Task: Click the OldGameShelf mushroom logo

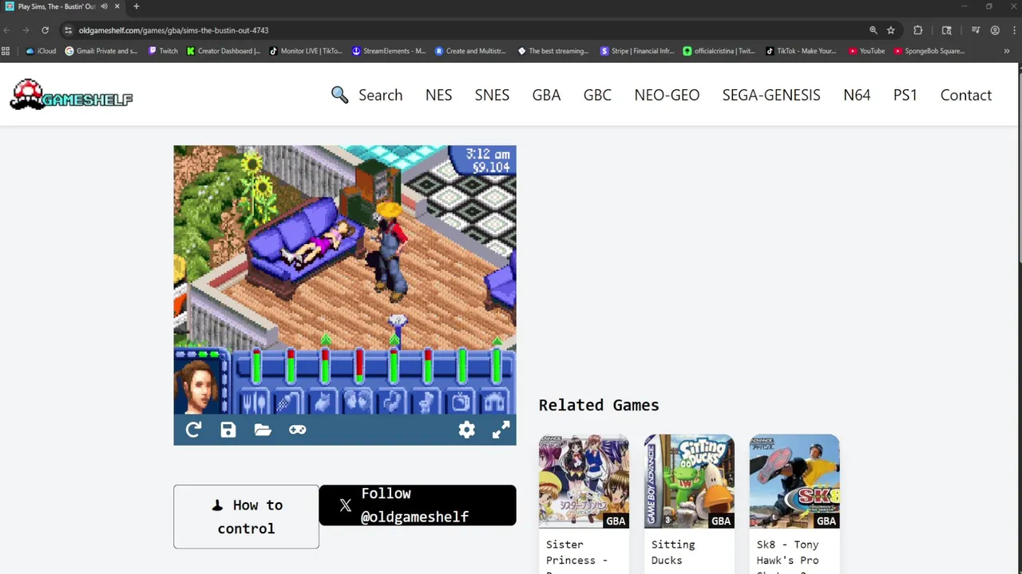Action: [71, 95]
